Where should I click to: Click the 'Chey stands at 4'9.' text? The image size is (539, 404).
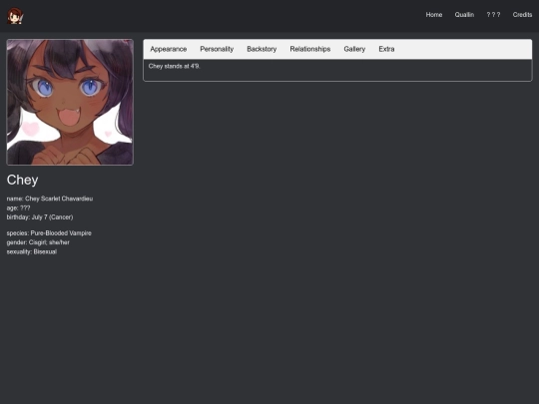coord(175,66)
